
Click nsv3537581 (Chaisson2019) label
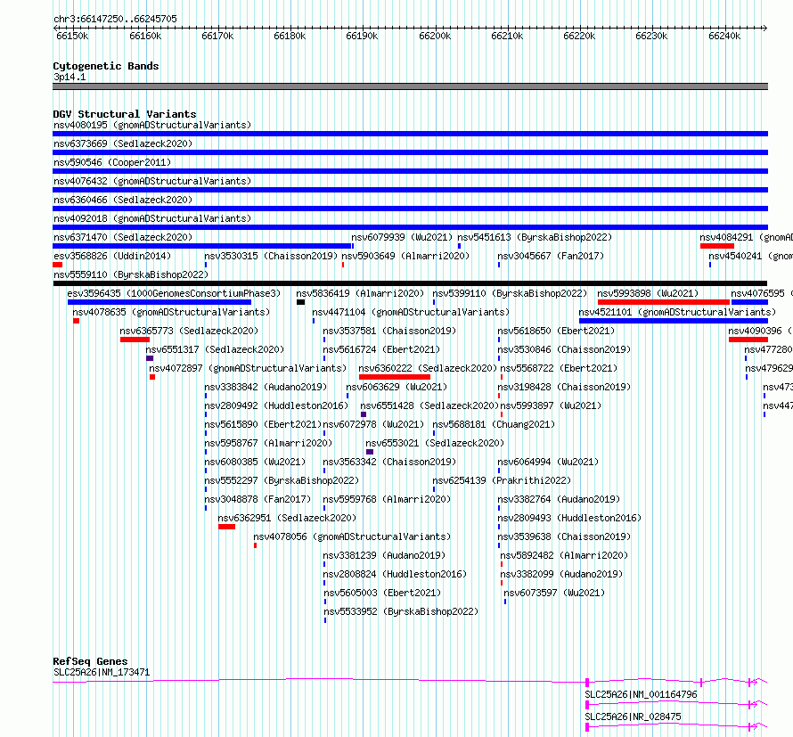389,331
